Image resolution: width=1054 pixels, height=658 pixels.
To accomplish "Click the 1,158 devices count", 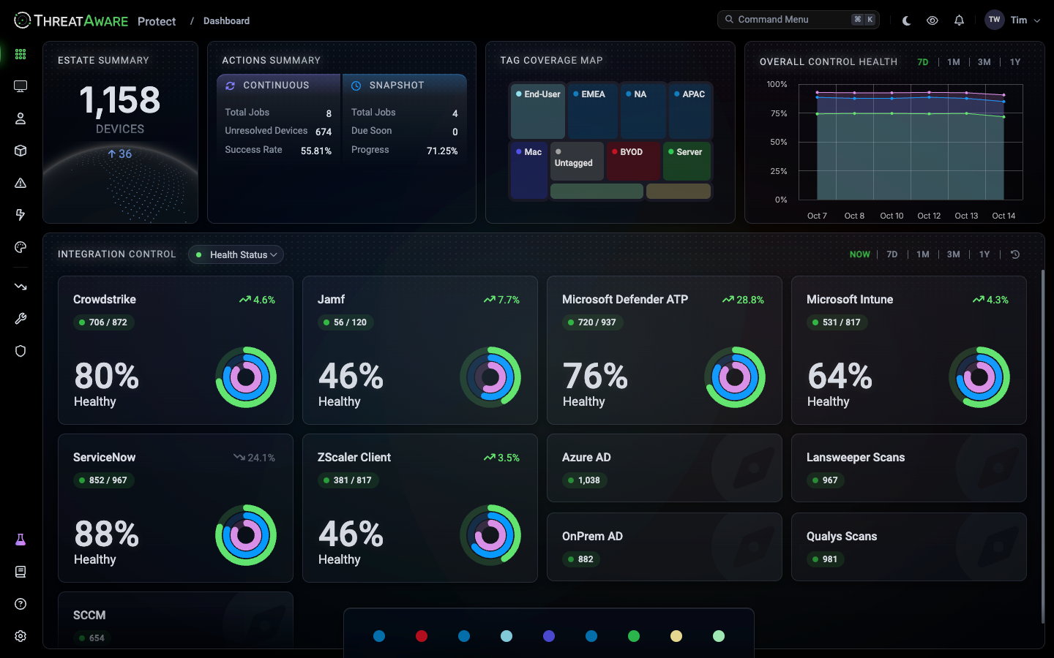I will point(120,100).
